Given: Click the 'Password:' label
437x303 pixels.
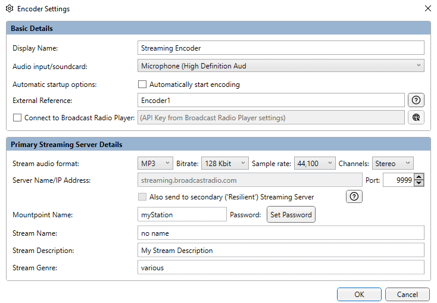Looking at the screenshot, I should click(245, 215).
